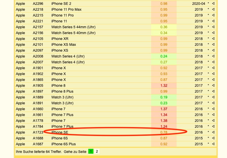Screen dimensions: 227x158
Task: Click the date 2020-04 for iPhone SE 2
Action: point(198,4)
